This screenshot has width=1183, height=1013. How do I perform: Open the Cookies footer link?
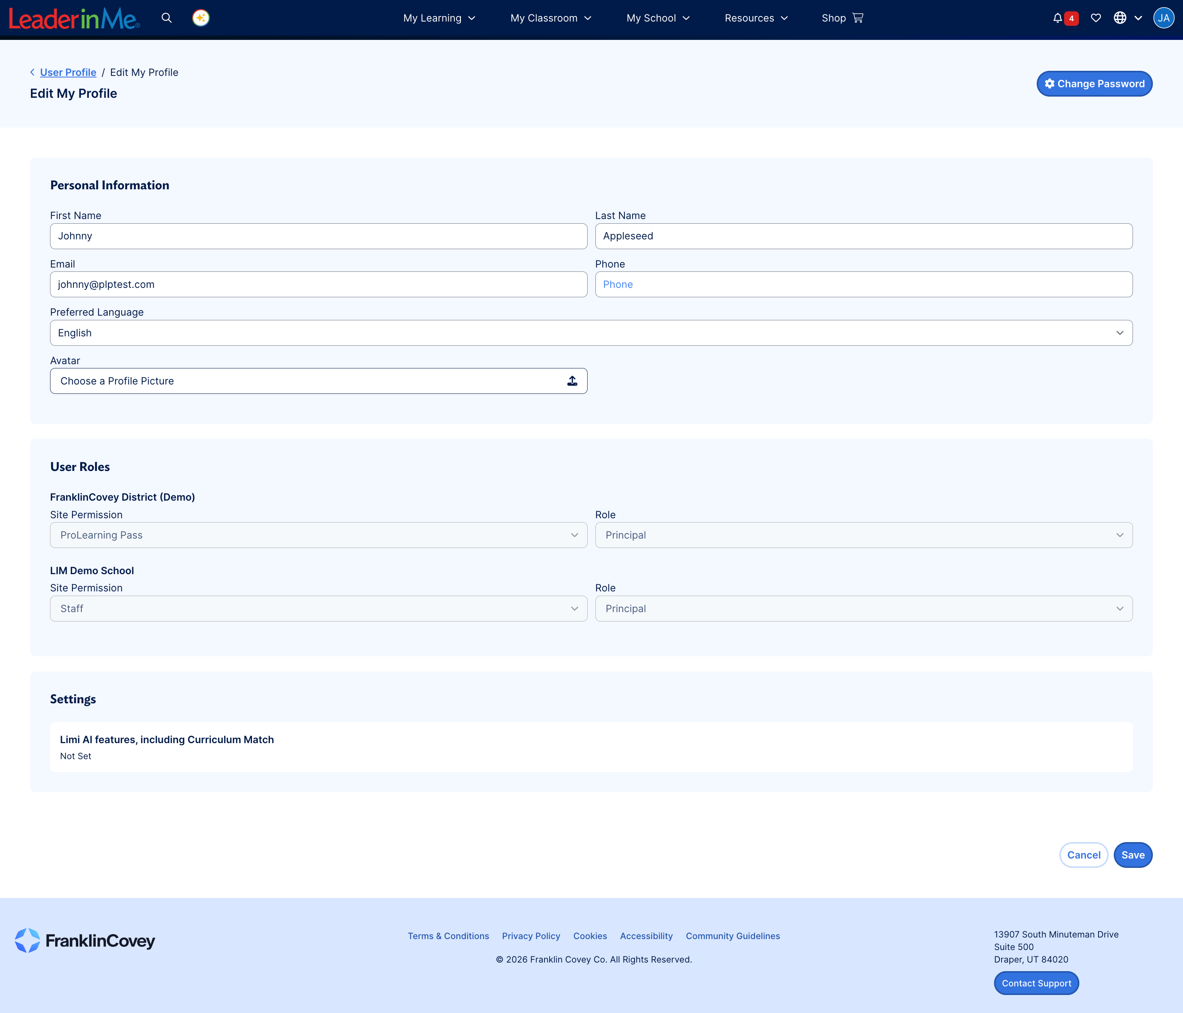point(590,936)
